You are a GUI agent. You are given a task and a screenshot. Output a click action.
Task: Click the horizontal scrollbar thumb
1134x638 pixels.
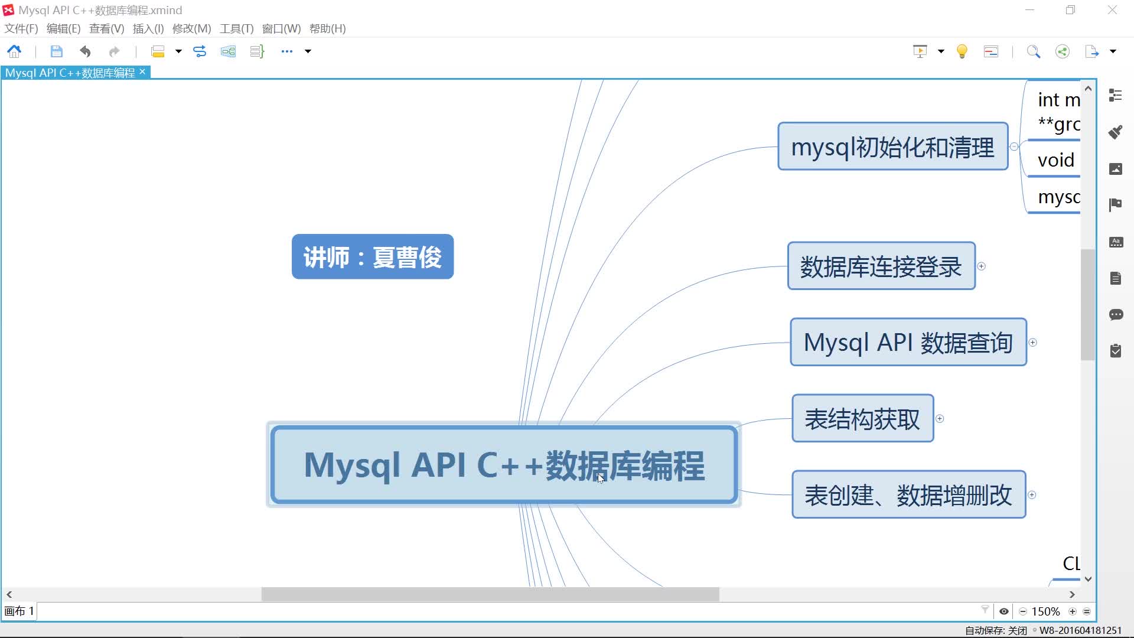click(490, 594)
